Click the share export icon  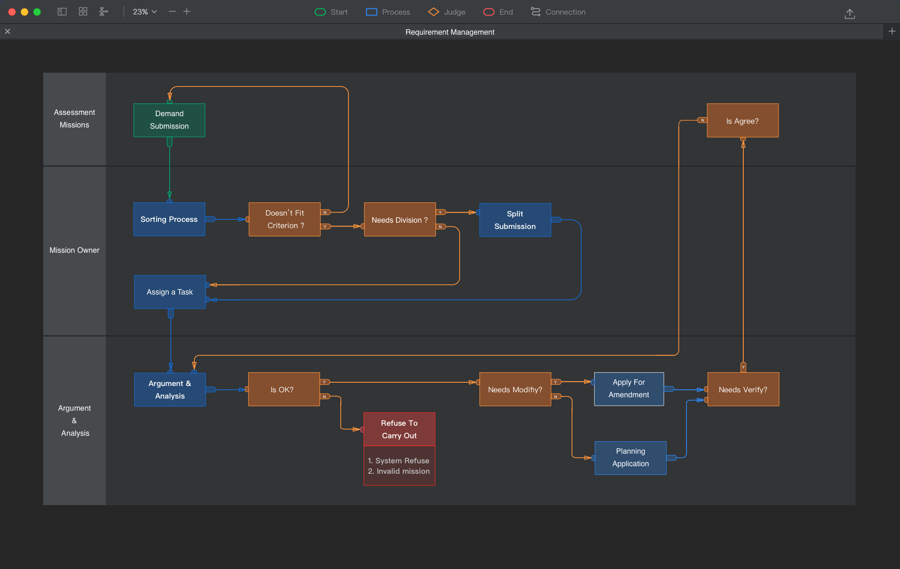click(849, 13)
